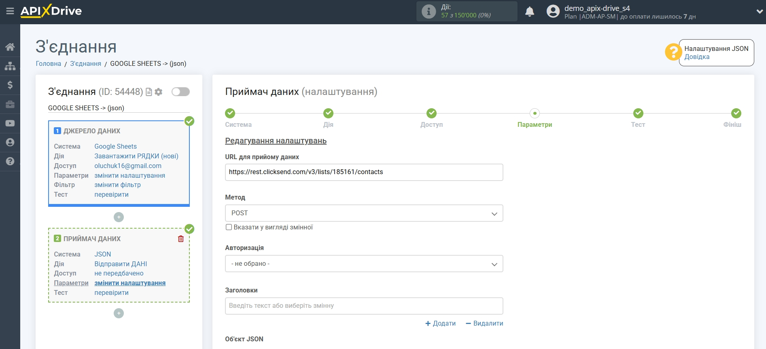The image size is (766, 349).
Task: Toggle the connection on/off switch
Action: [x=180, y=92]
